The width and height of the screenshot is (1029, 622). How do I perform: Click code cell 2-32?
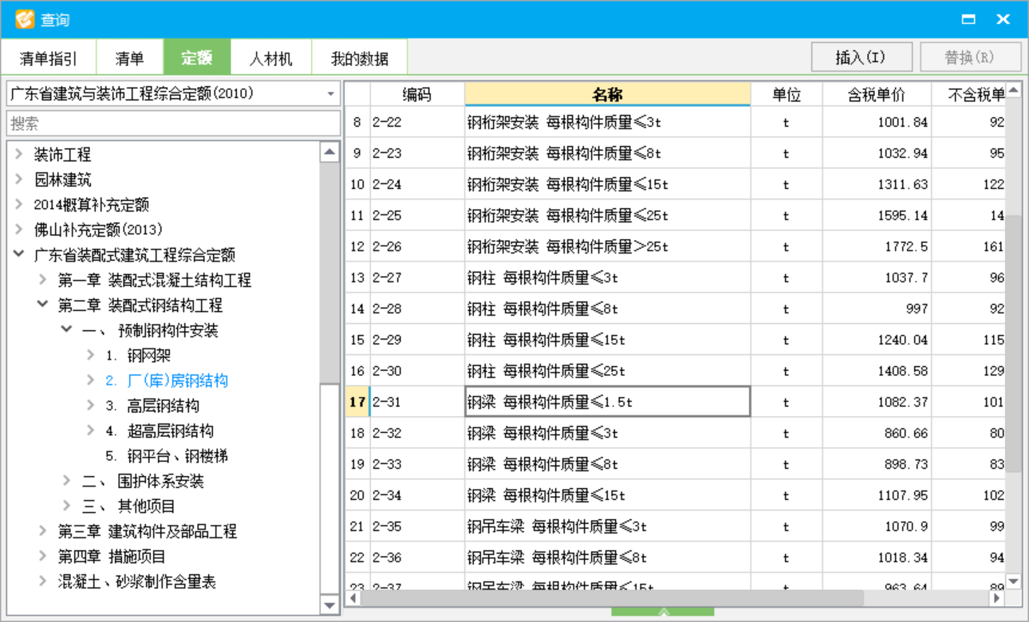[x=417, y=433]
